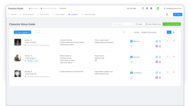
Task: Open the hello@pozotron.com account menu
Action: pos(173,8)
